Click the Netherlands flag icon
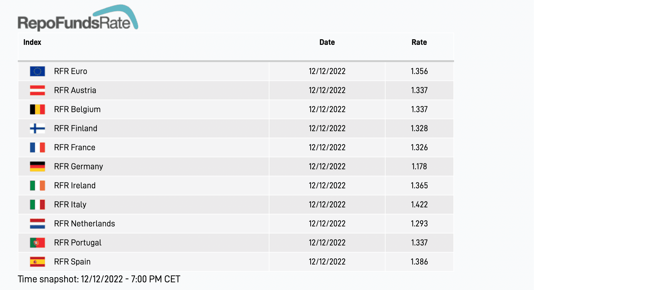666x290 pixels. [x=37, y=224]
